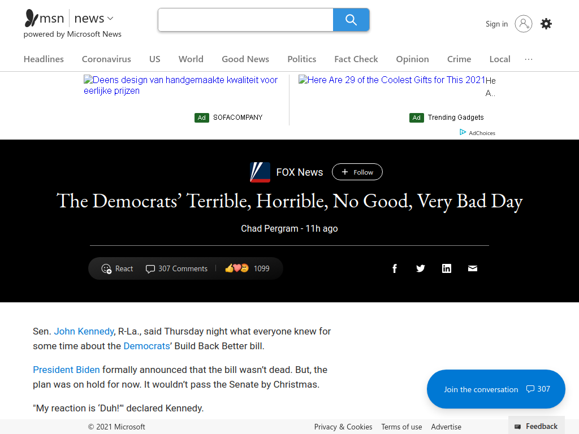Share article on Facebook

tap(394, 268)
